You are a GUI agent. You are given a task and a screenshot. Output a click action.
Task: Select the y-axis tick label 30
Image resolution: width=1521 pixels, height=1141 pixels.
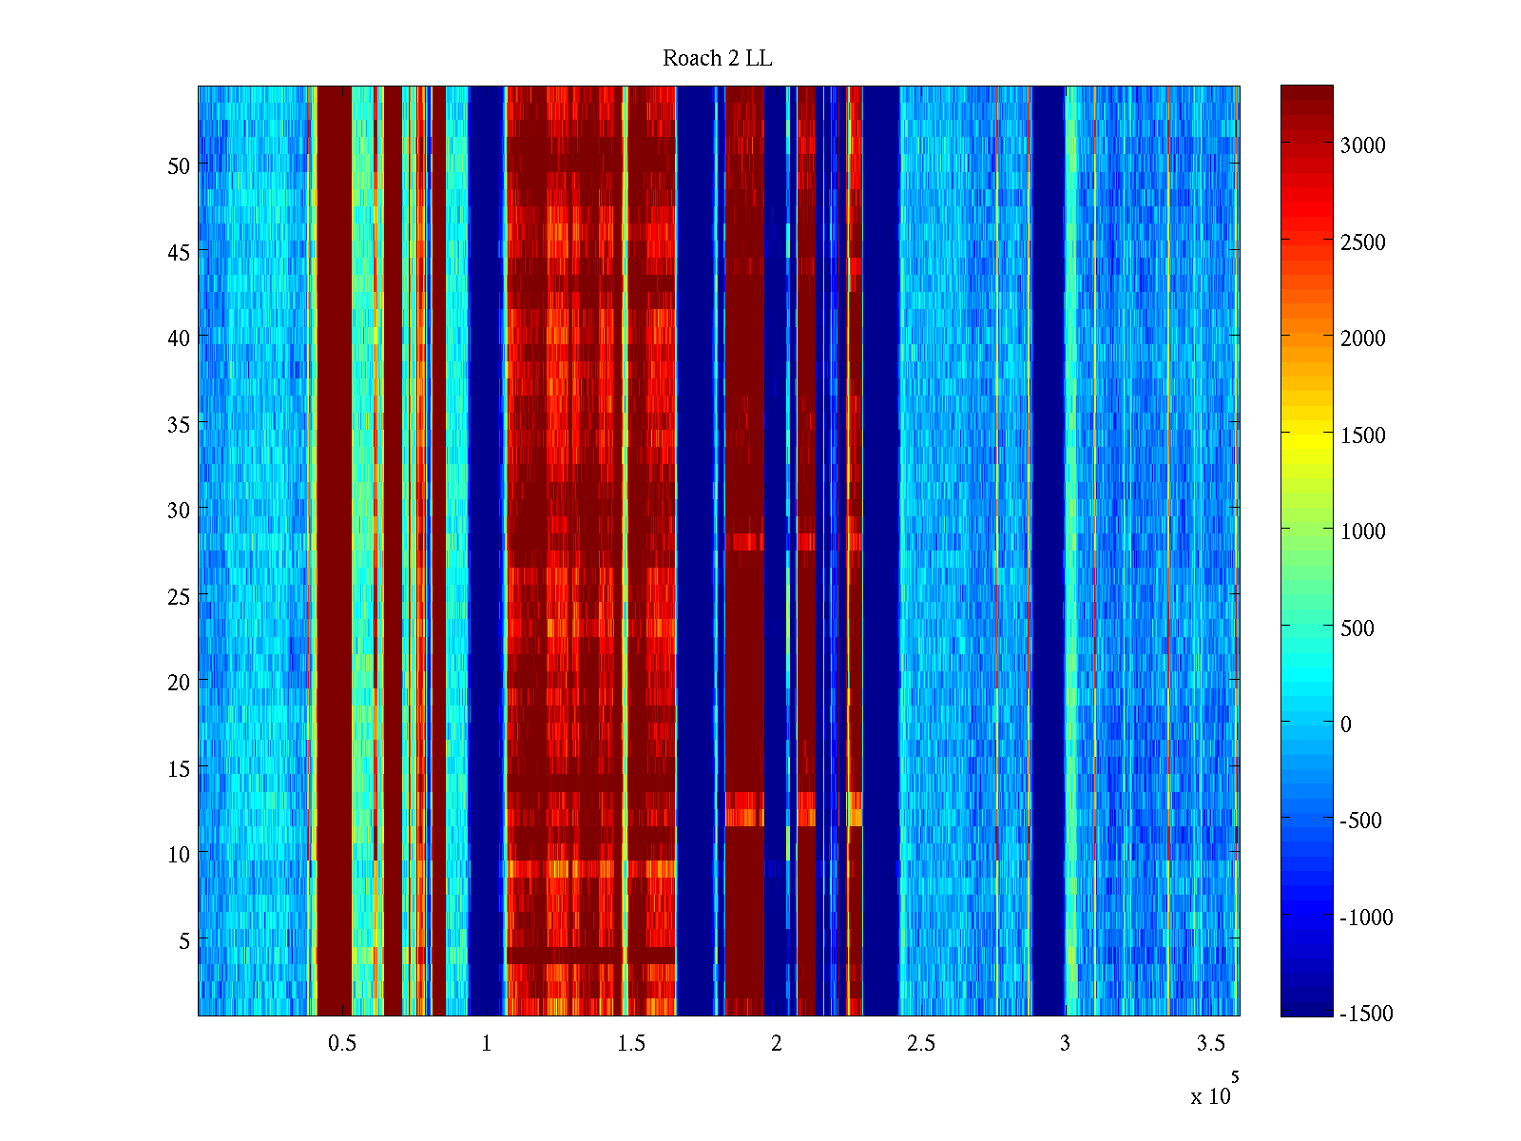178,511
